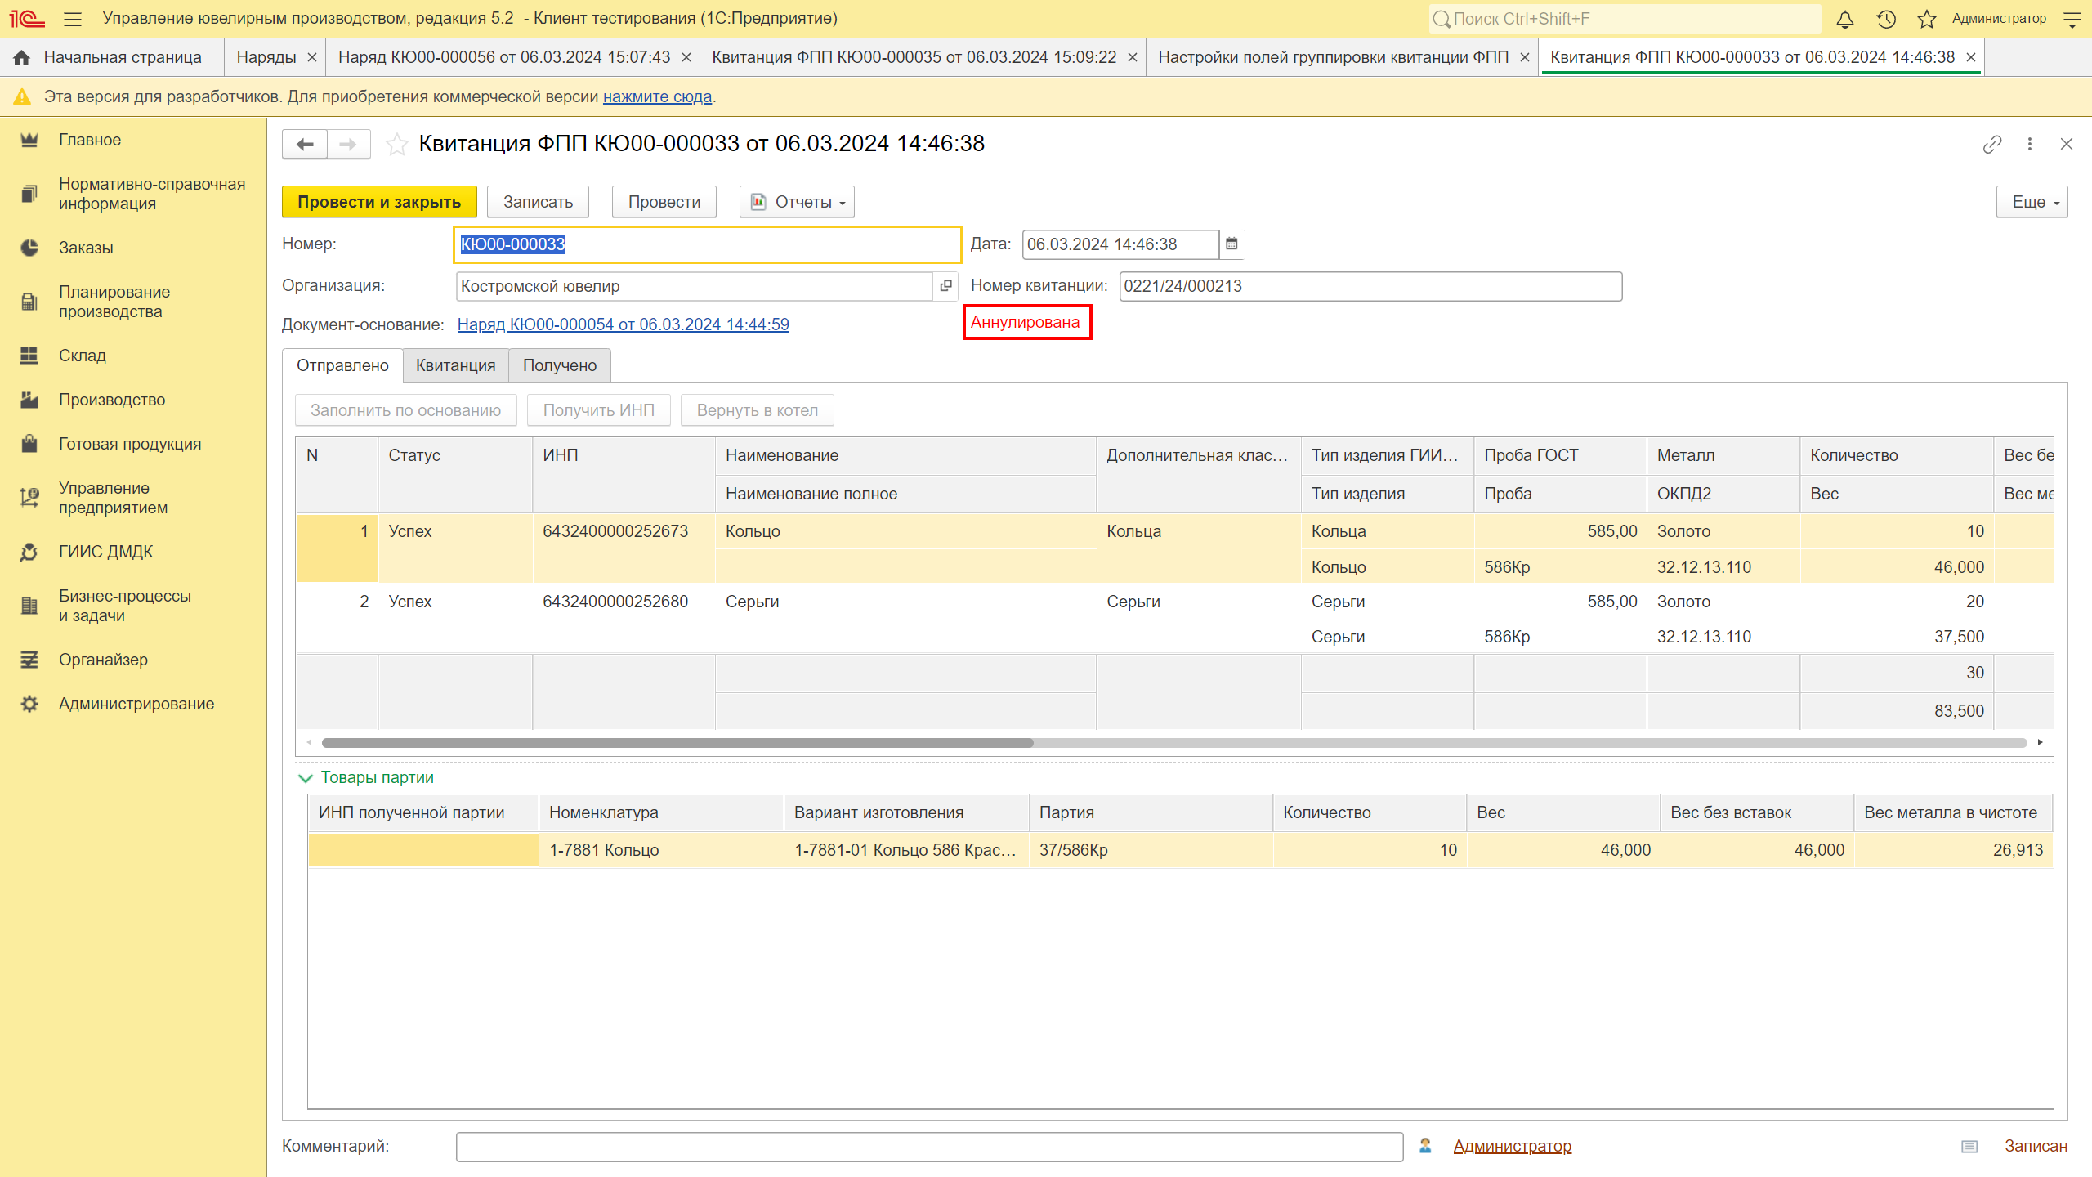Click Провести и закрыть button
This screenshot has width=2092, height=1177.
tap(379, 202)
